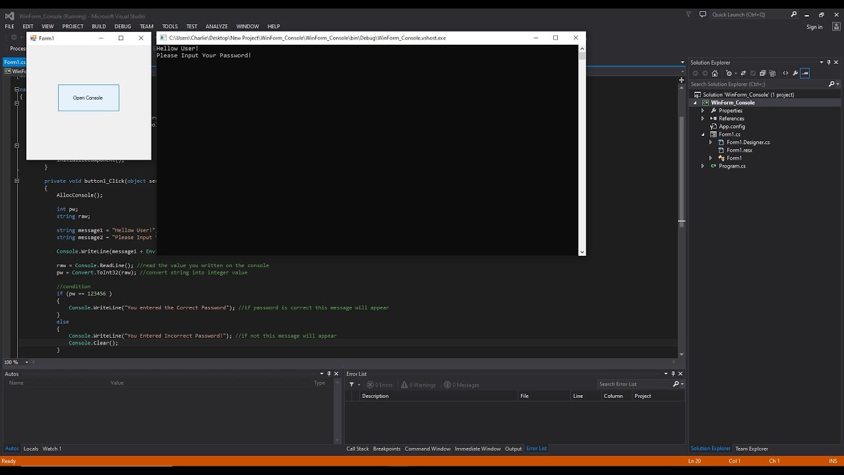
Task: Open the BUILD menu
Action: point(99,26)
